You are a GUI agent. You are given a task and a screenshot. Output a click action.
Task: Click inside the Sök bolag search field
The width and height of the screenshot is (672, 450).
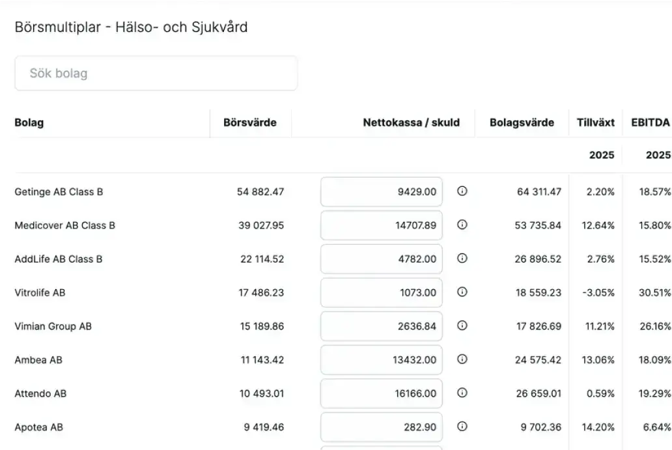click(156, 73)
